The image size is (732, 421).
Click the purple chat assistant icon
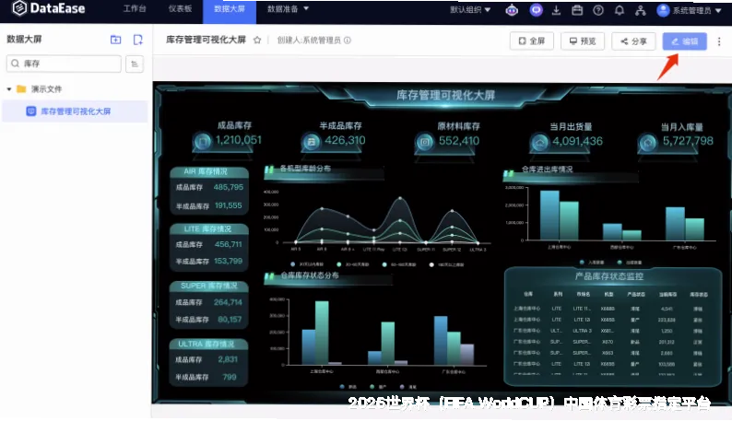pos(536,10)
